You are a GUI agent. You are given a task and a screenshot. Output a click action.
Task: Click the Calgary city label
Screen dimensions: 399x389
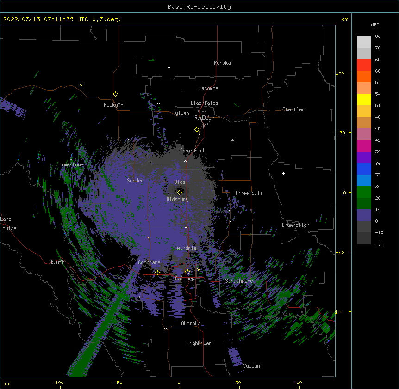[185, 279]
